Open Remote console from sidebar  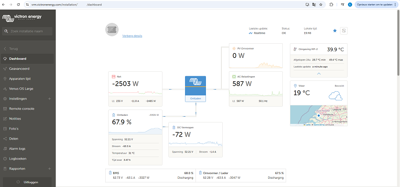click(x=22, y=109)
